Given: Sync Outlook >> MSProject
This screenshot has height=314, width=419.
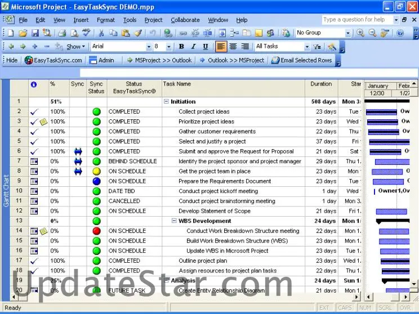Looking at the screenshot, I should pyautogui.click(x=232, y=60).
